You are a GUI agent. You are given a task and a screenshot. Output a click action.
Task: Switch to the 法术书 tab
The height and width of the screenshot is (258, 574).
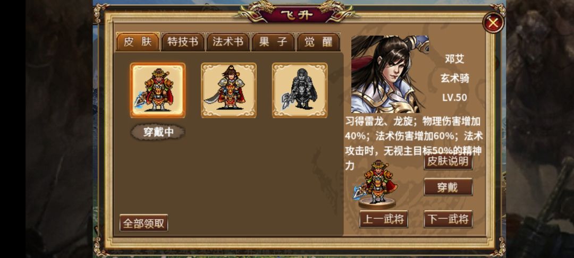pos(228,42)
